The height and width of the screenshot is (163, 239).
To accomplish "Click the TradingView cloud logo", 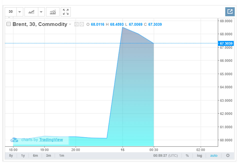I will pos(14,140).
